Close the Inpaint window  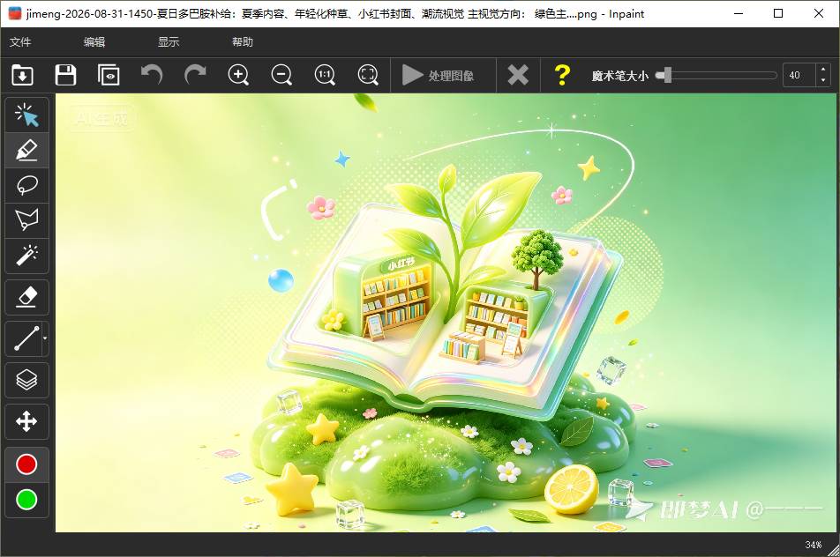tap(819, 13)
